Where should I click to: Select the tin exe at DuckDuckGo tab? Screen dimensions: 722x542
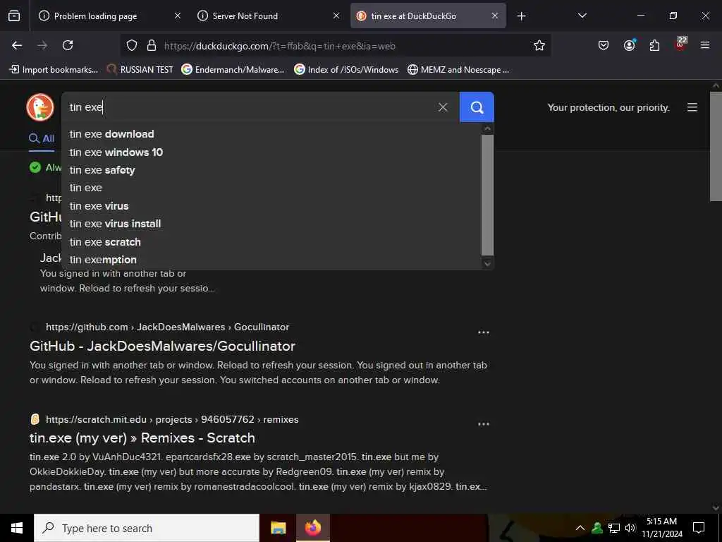coord(413,16)
